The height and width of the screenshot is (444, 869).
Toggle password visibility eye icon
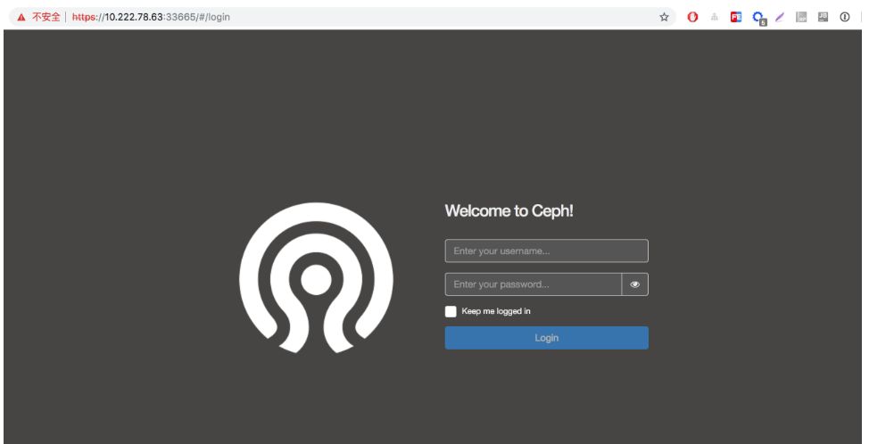635,284
